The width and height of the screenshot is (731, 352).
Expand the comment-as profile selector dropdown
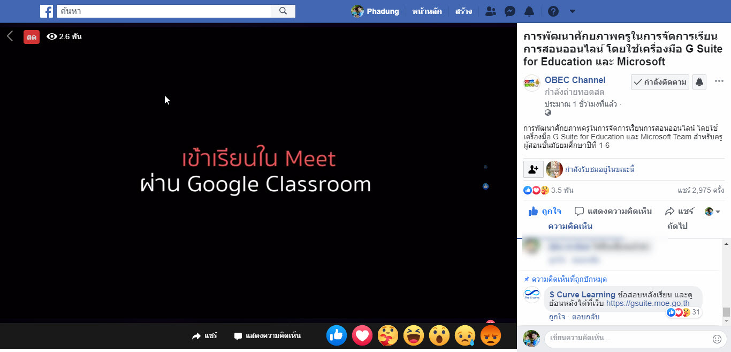(x=712, y=212)
